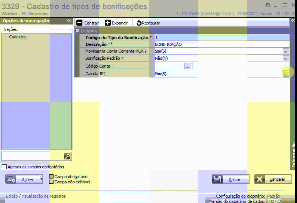Click the Informação vertical side tab

point(293,154)
